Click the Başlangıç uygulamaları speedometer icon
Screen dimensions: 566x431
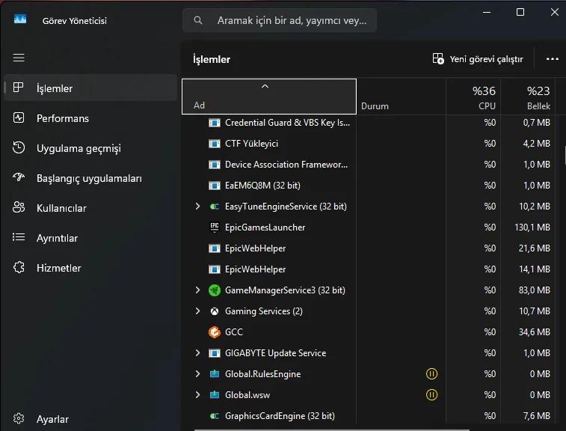click(x=19, y=178)
